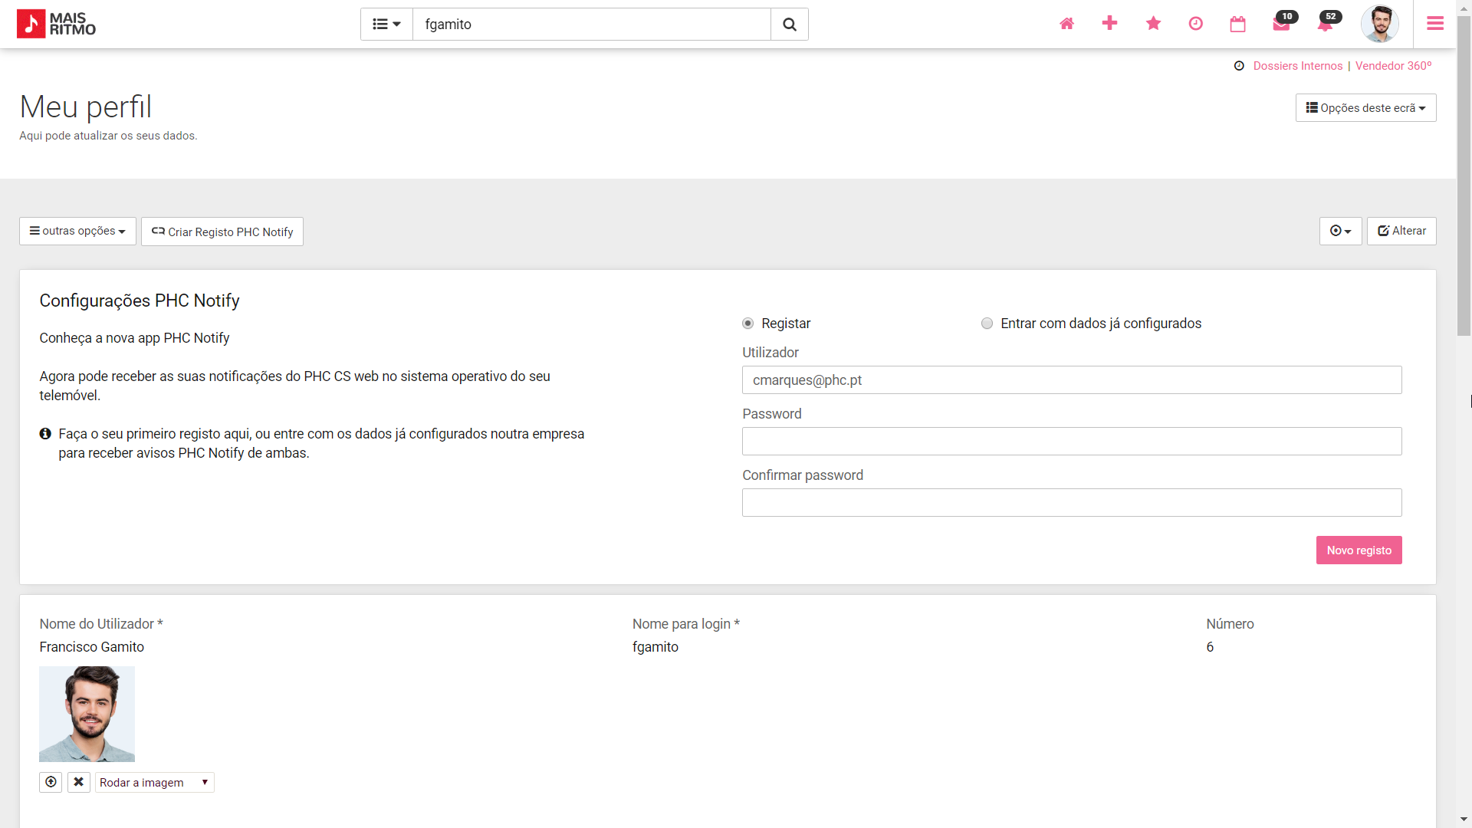Remove profile image with X icon
This screenshot has height=828, width=1472.
pos(79,782)
